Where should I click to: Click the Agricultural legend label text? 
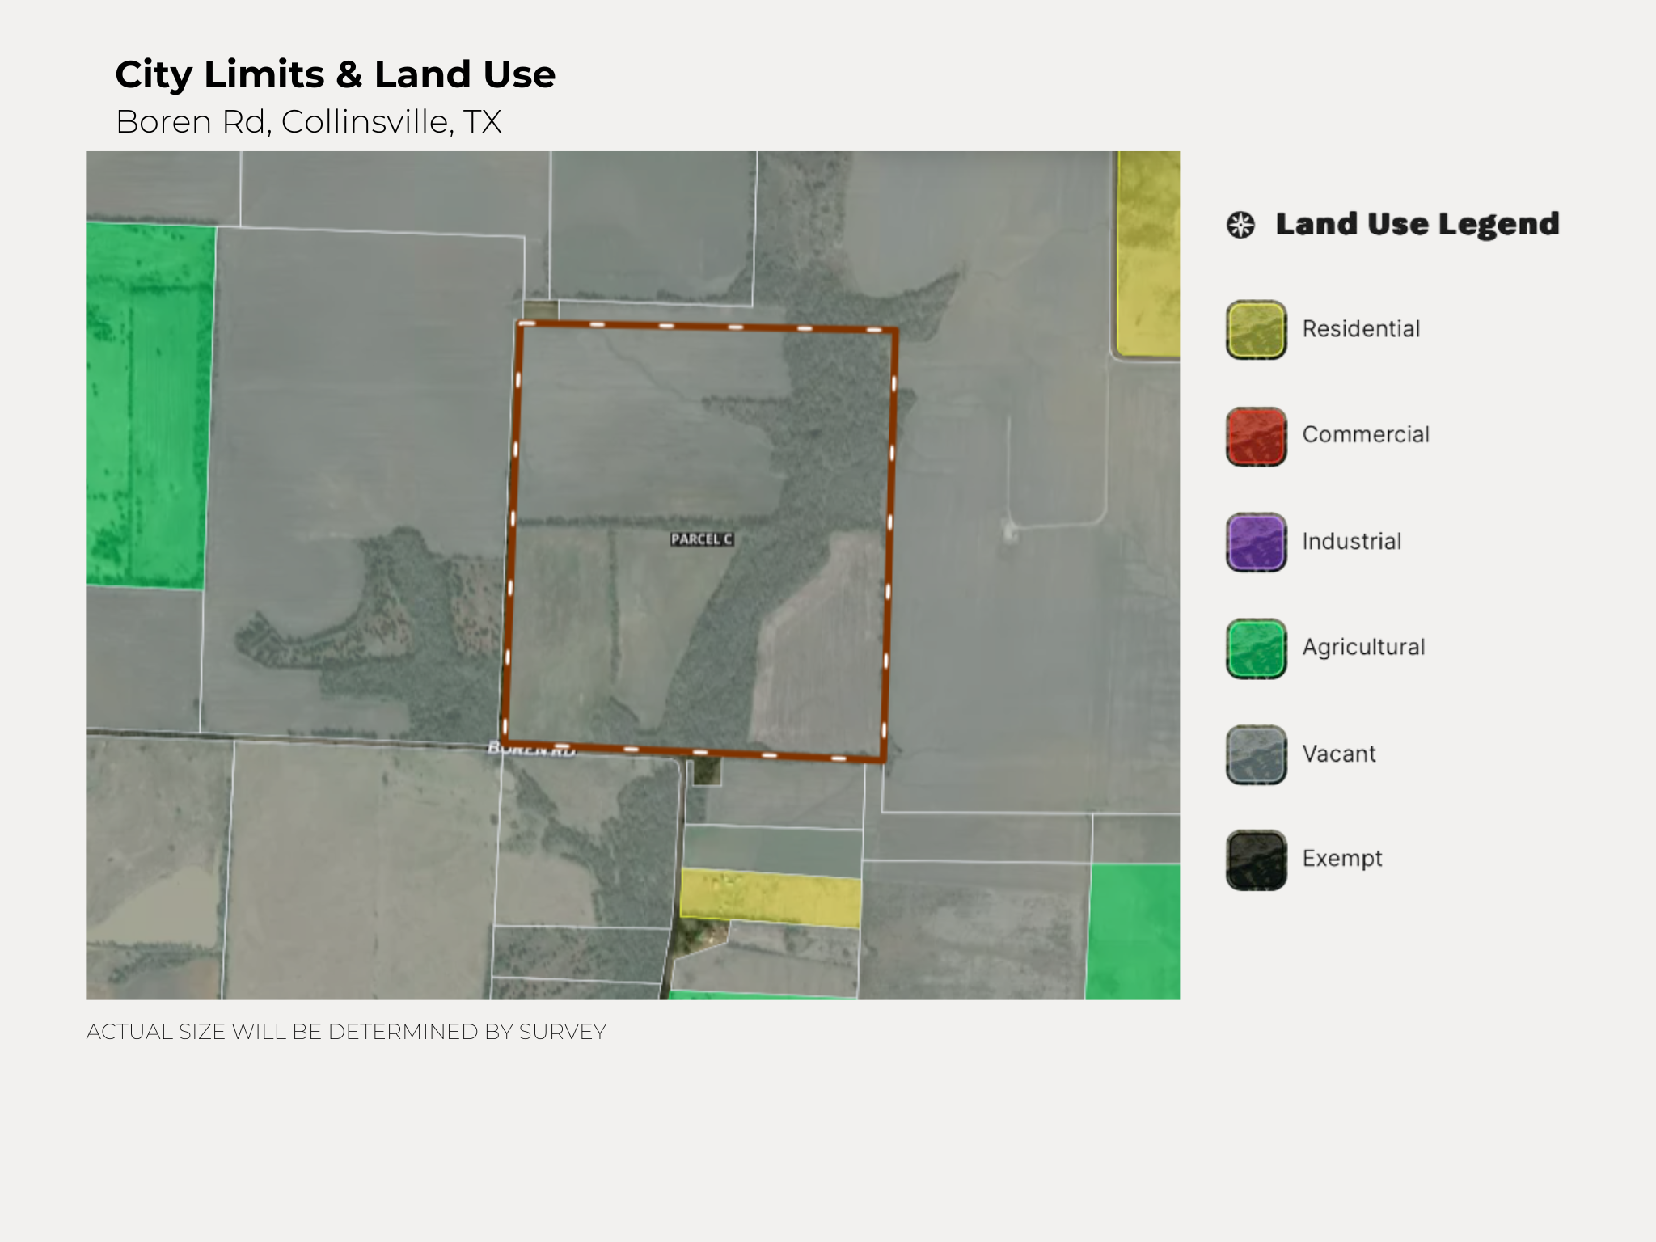[x=1363, y=647]
